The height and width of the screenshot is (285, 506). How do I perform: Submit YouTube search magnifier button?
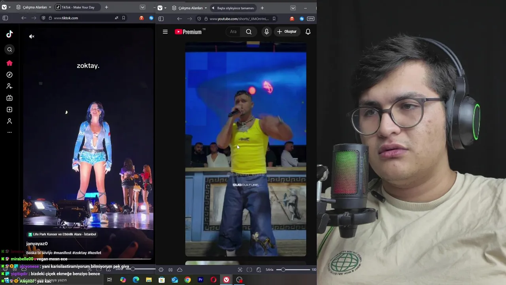[x=249, y=32]
